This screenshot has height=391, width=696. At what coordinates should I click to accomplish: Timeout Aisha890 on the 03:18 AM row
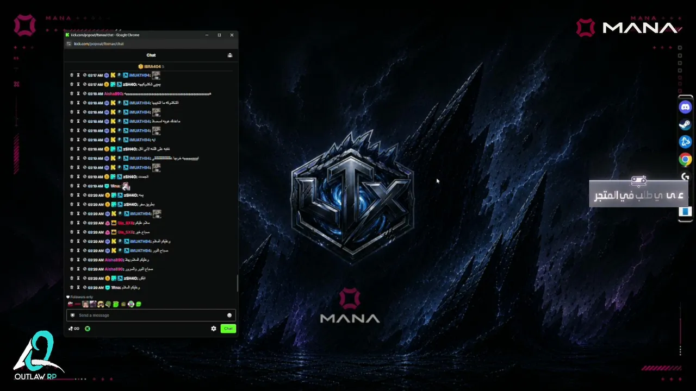click(78, 94)
